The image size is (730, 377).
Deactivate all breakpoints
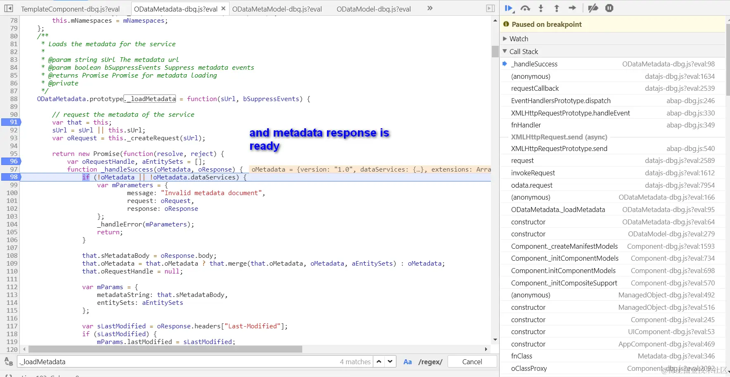593,8
